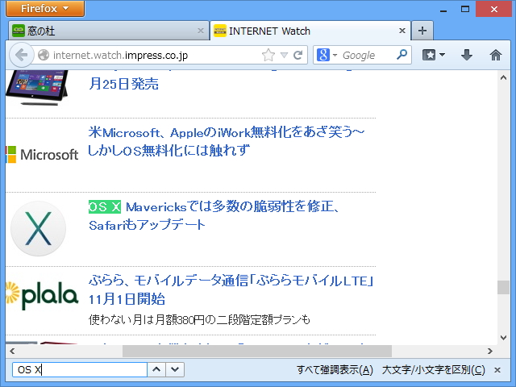Toggle すべて強調表示(A) highlight all
The height and width of the screenshot is (387, 516).
(x=335, y=370)
